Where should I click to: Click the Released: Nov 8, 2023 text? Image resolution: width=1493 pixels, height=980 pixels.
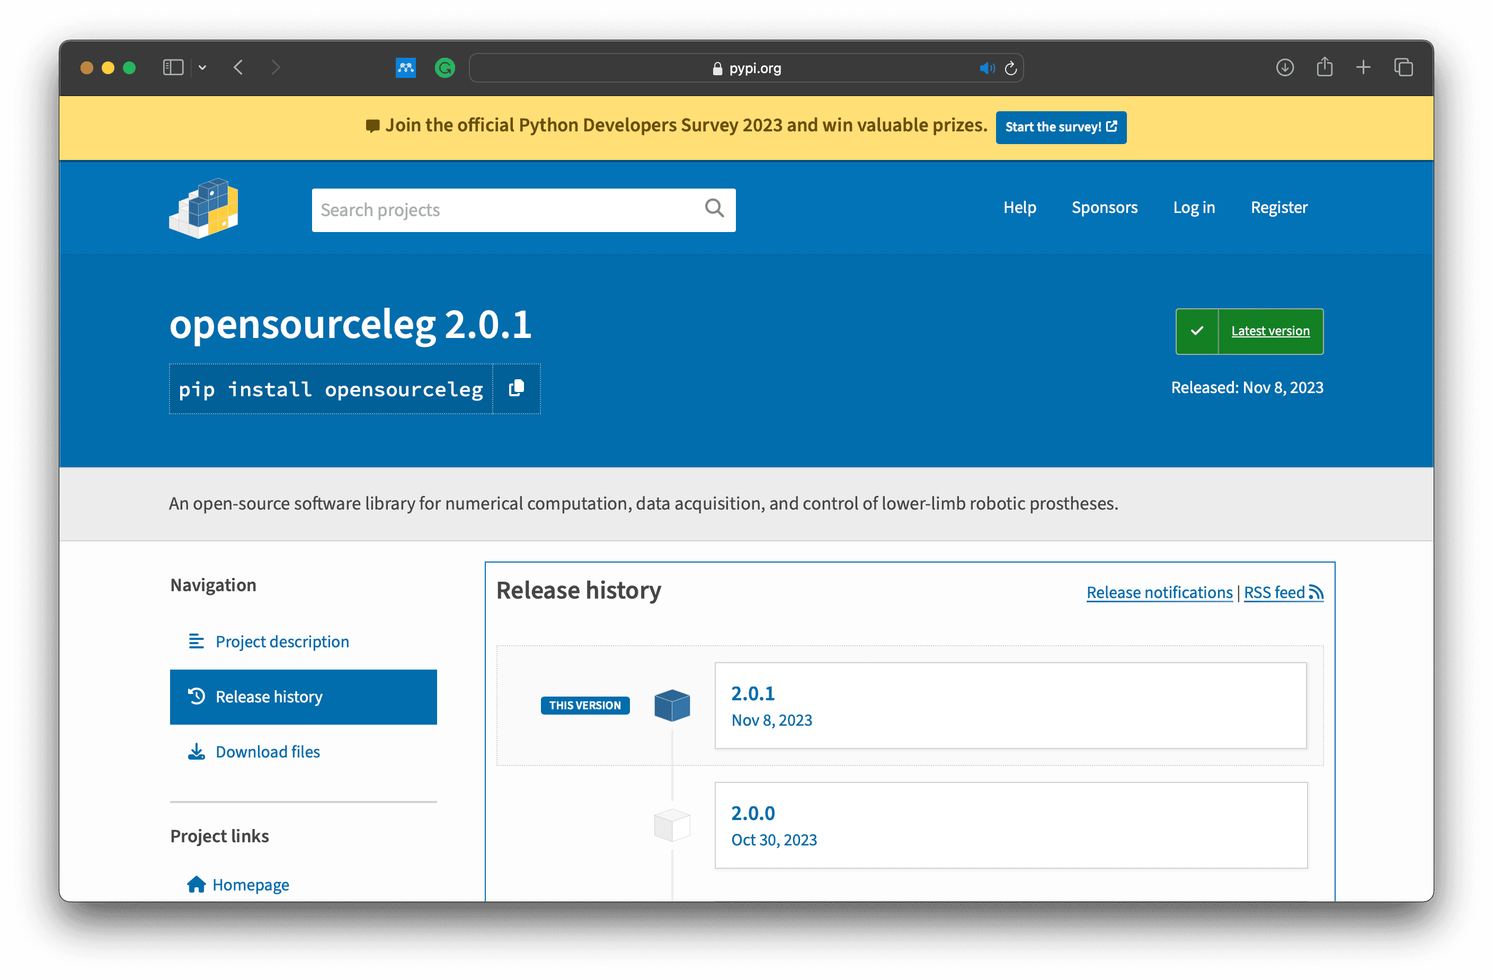pyautogui.click(x=1247, y=388)
